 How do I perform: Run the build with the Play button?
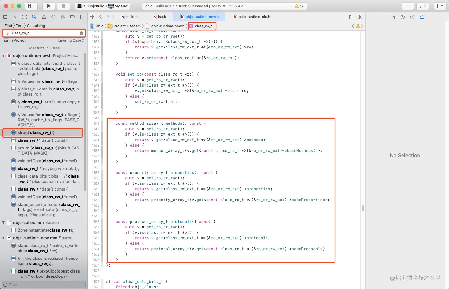(48, 6)
